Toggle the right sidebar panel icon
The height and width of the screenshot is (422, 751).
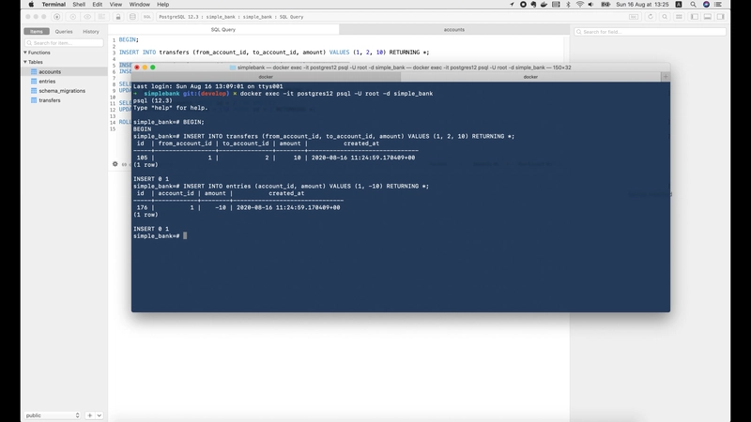pyautogui.click(x=721, y=17)
